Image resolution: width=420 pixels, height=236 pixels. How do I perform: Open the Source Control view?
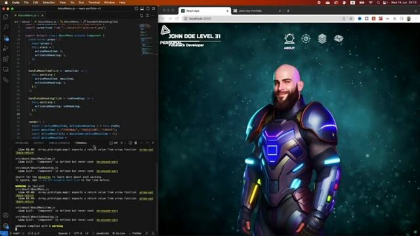[x=6, y=38]
